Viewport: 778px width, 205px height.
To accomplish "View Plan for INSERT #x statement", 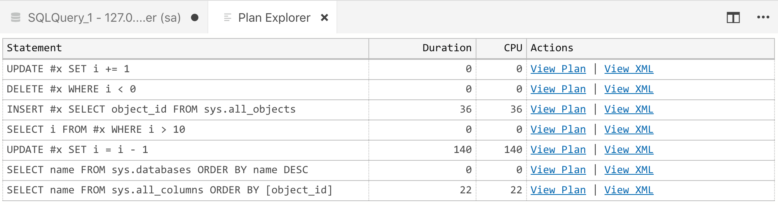I will 558,109.
